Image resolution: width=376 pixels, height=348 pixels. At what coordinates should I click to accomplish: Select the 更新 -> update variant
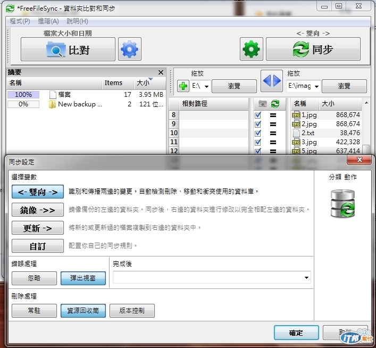tap(38, 228)
